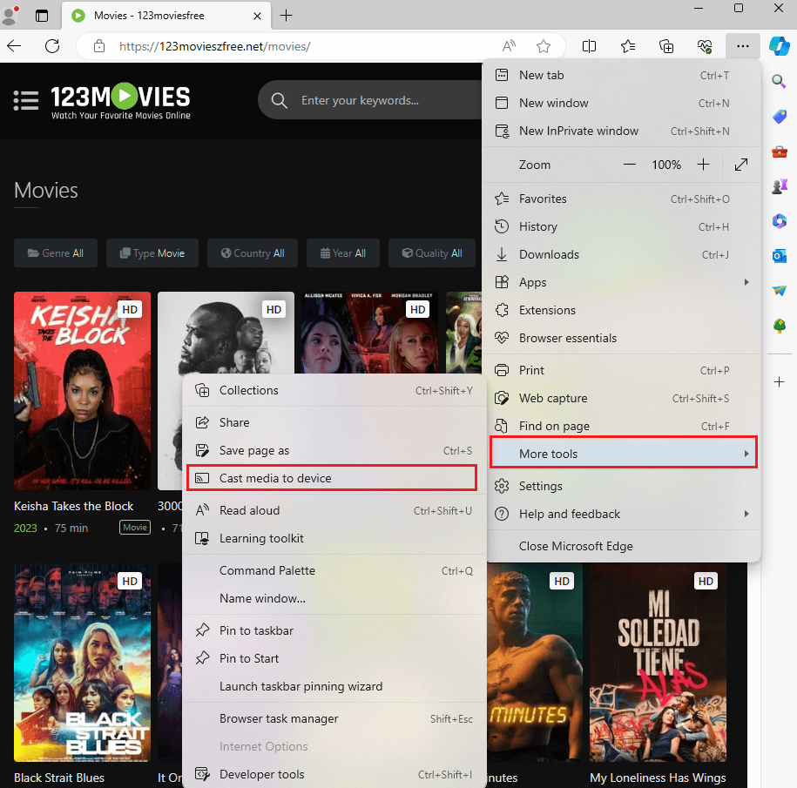
Task: Select Command Palette entry
Action: pos(334,570)
